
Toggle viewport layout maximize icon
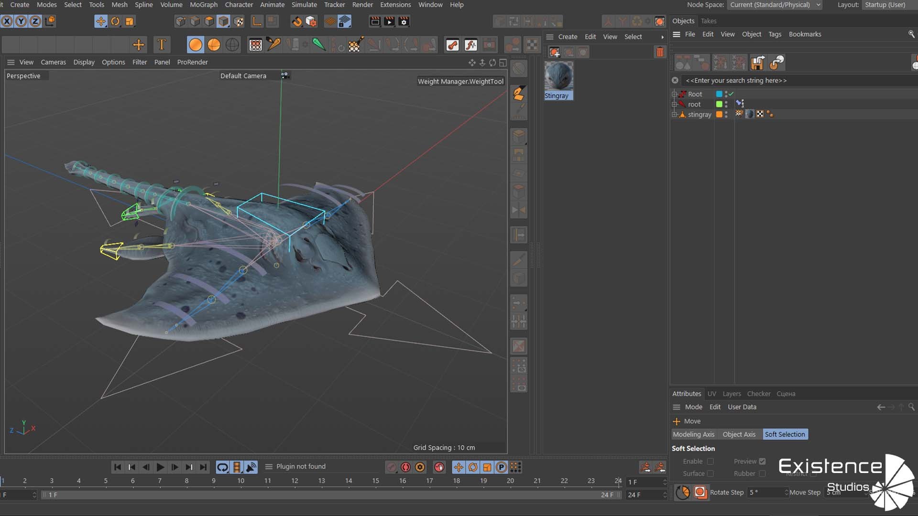(503, 63)
